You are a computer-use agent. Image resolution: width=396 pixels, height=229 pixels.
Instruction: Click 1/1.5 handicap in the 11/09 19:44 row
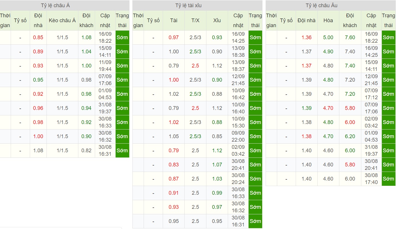62,66
